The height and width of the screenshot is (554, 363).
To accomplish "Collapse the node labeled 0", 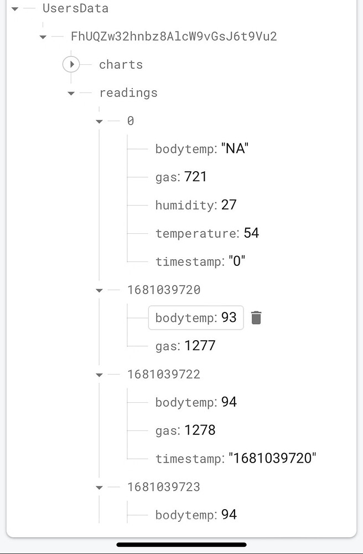I will (99, 121).
